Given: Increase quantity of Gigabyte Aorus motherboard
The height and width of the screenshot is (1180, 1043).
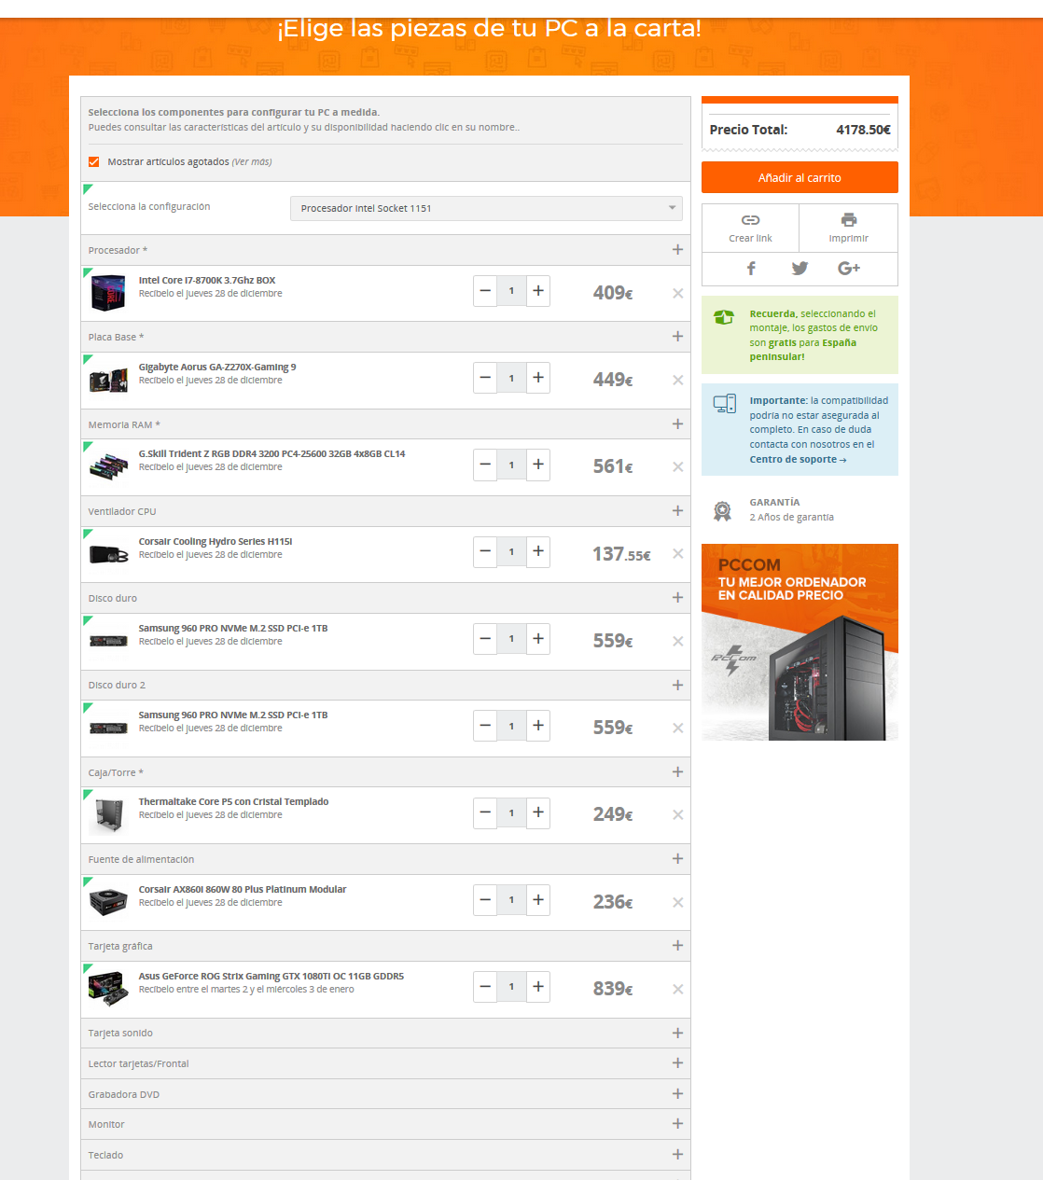Looking at the screenshot, I should [x=538, y=378].
